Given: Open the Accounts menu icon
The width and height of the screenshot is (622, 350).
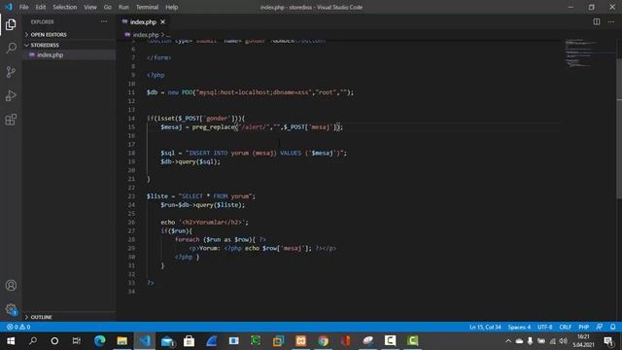Looking at the screenshot, I should pos(11,285).
